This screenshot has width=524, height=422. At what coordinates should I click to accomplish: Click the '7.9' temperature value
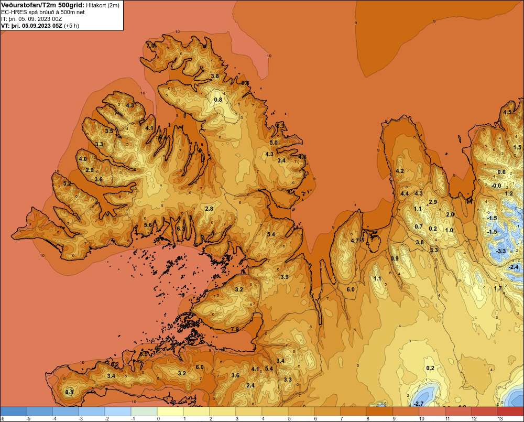[235, 329]
